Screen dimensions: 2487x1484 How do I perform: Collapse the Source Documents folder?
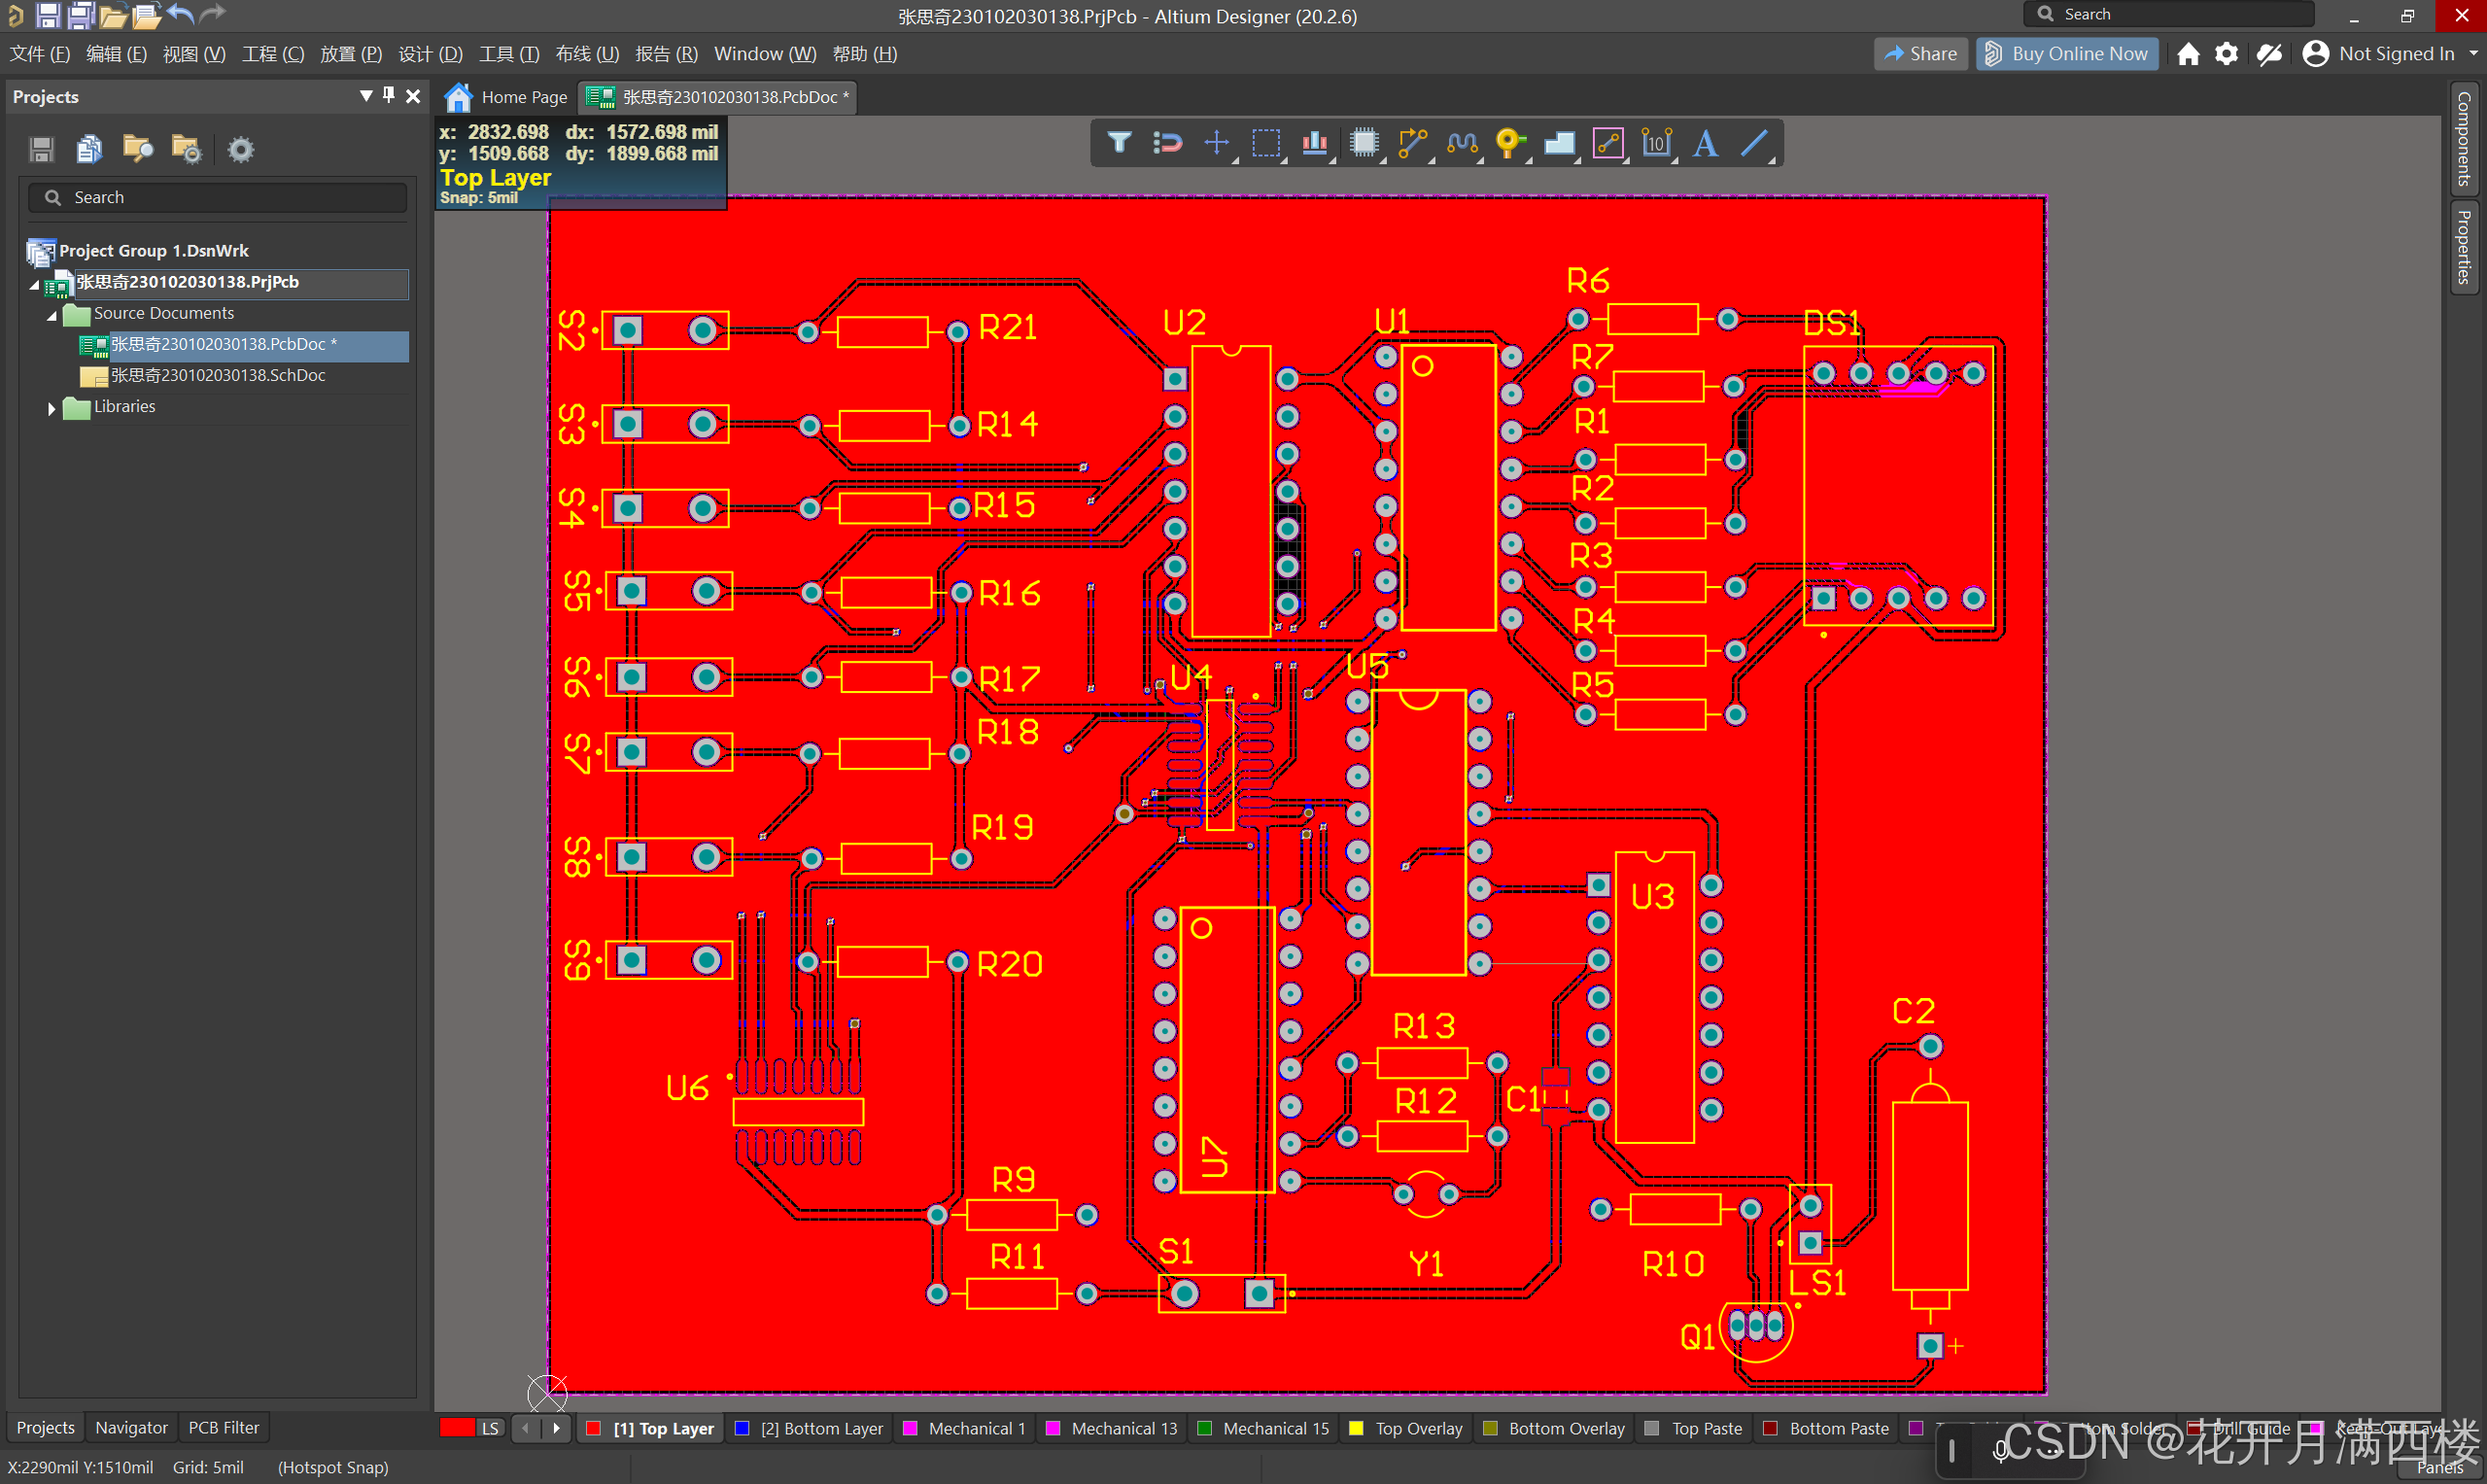(52, 315)
